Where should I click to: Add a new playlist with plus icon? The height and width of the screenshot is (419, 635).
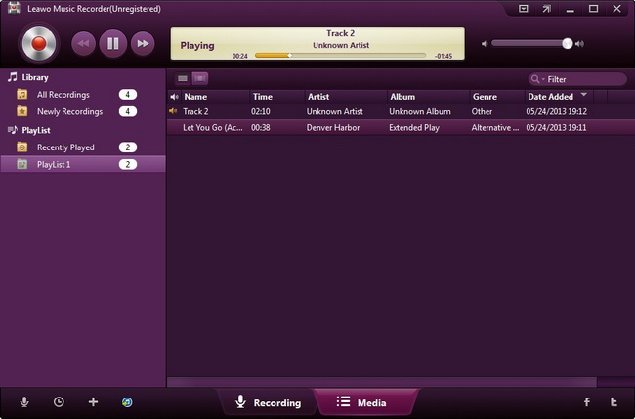(93, 402)
